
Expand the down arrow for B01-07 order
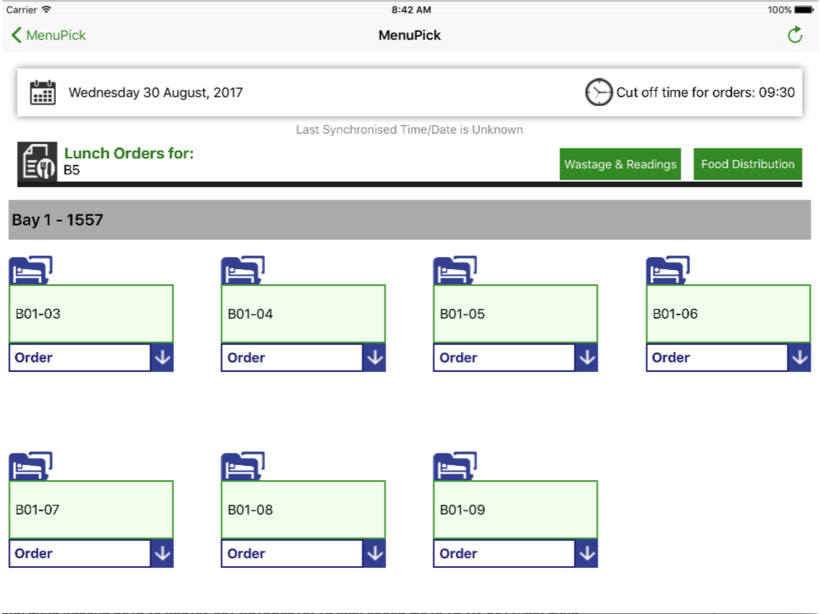pos(162,554)
